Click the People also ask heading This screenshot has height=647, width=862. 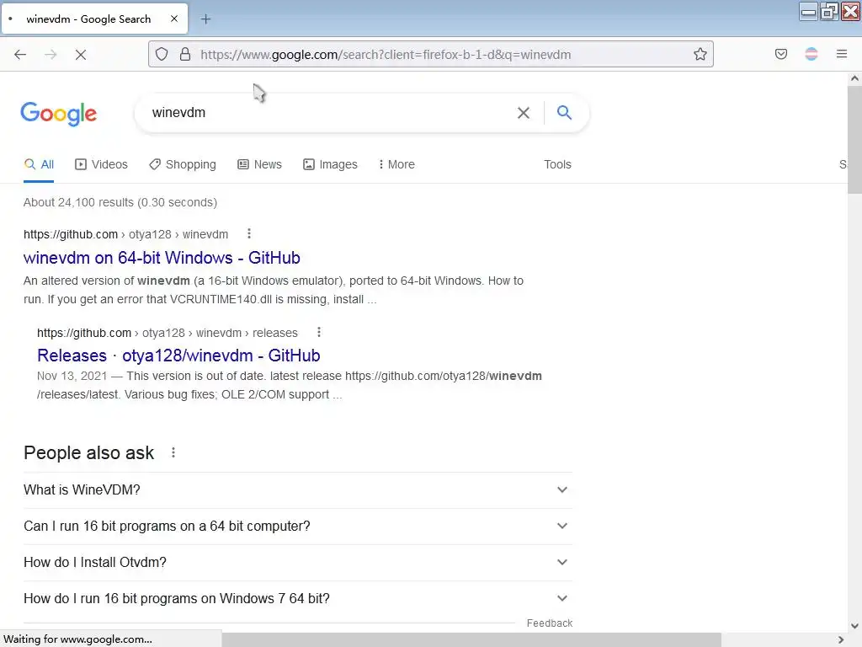(x=89, y=452)
